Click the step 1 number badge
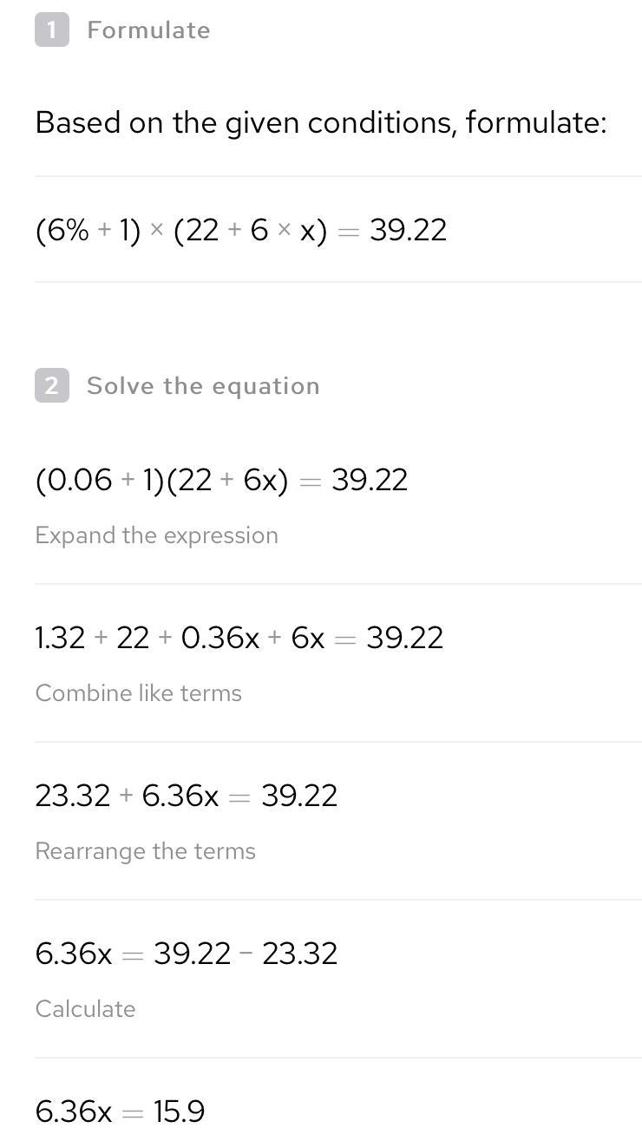 click(x=51, y=30)
